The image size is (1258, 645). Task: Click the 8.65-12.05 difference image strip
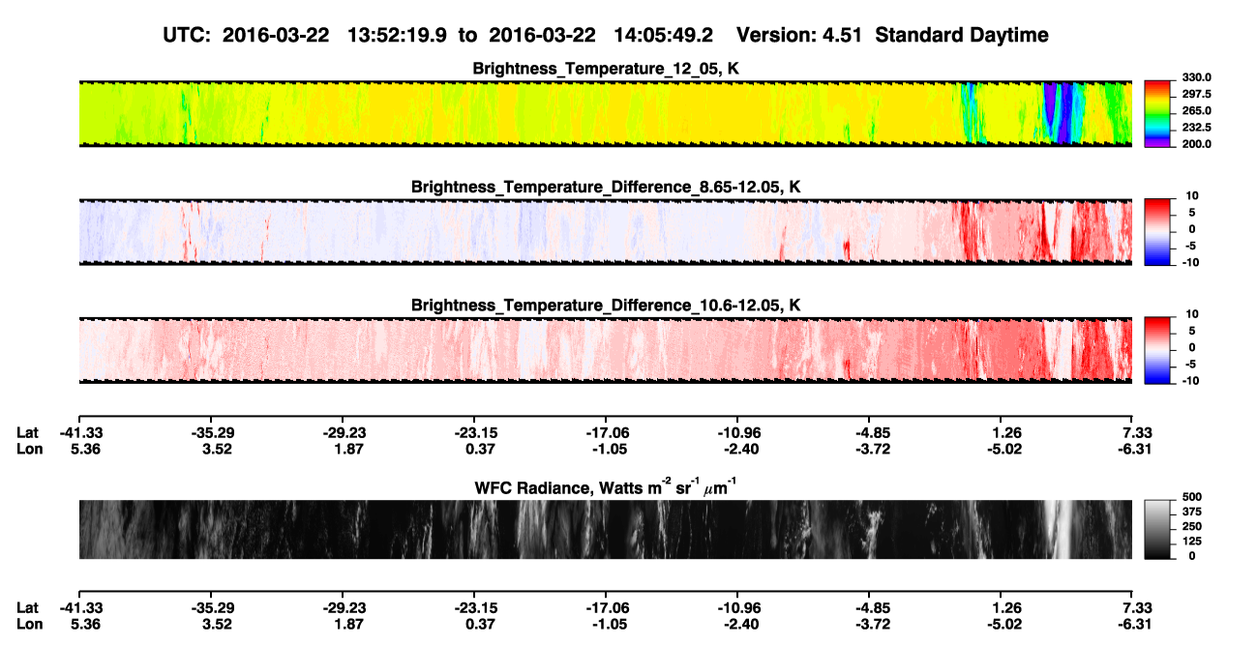click(x=606, y=231)
